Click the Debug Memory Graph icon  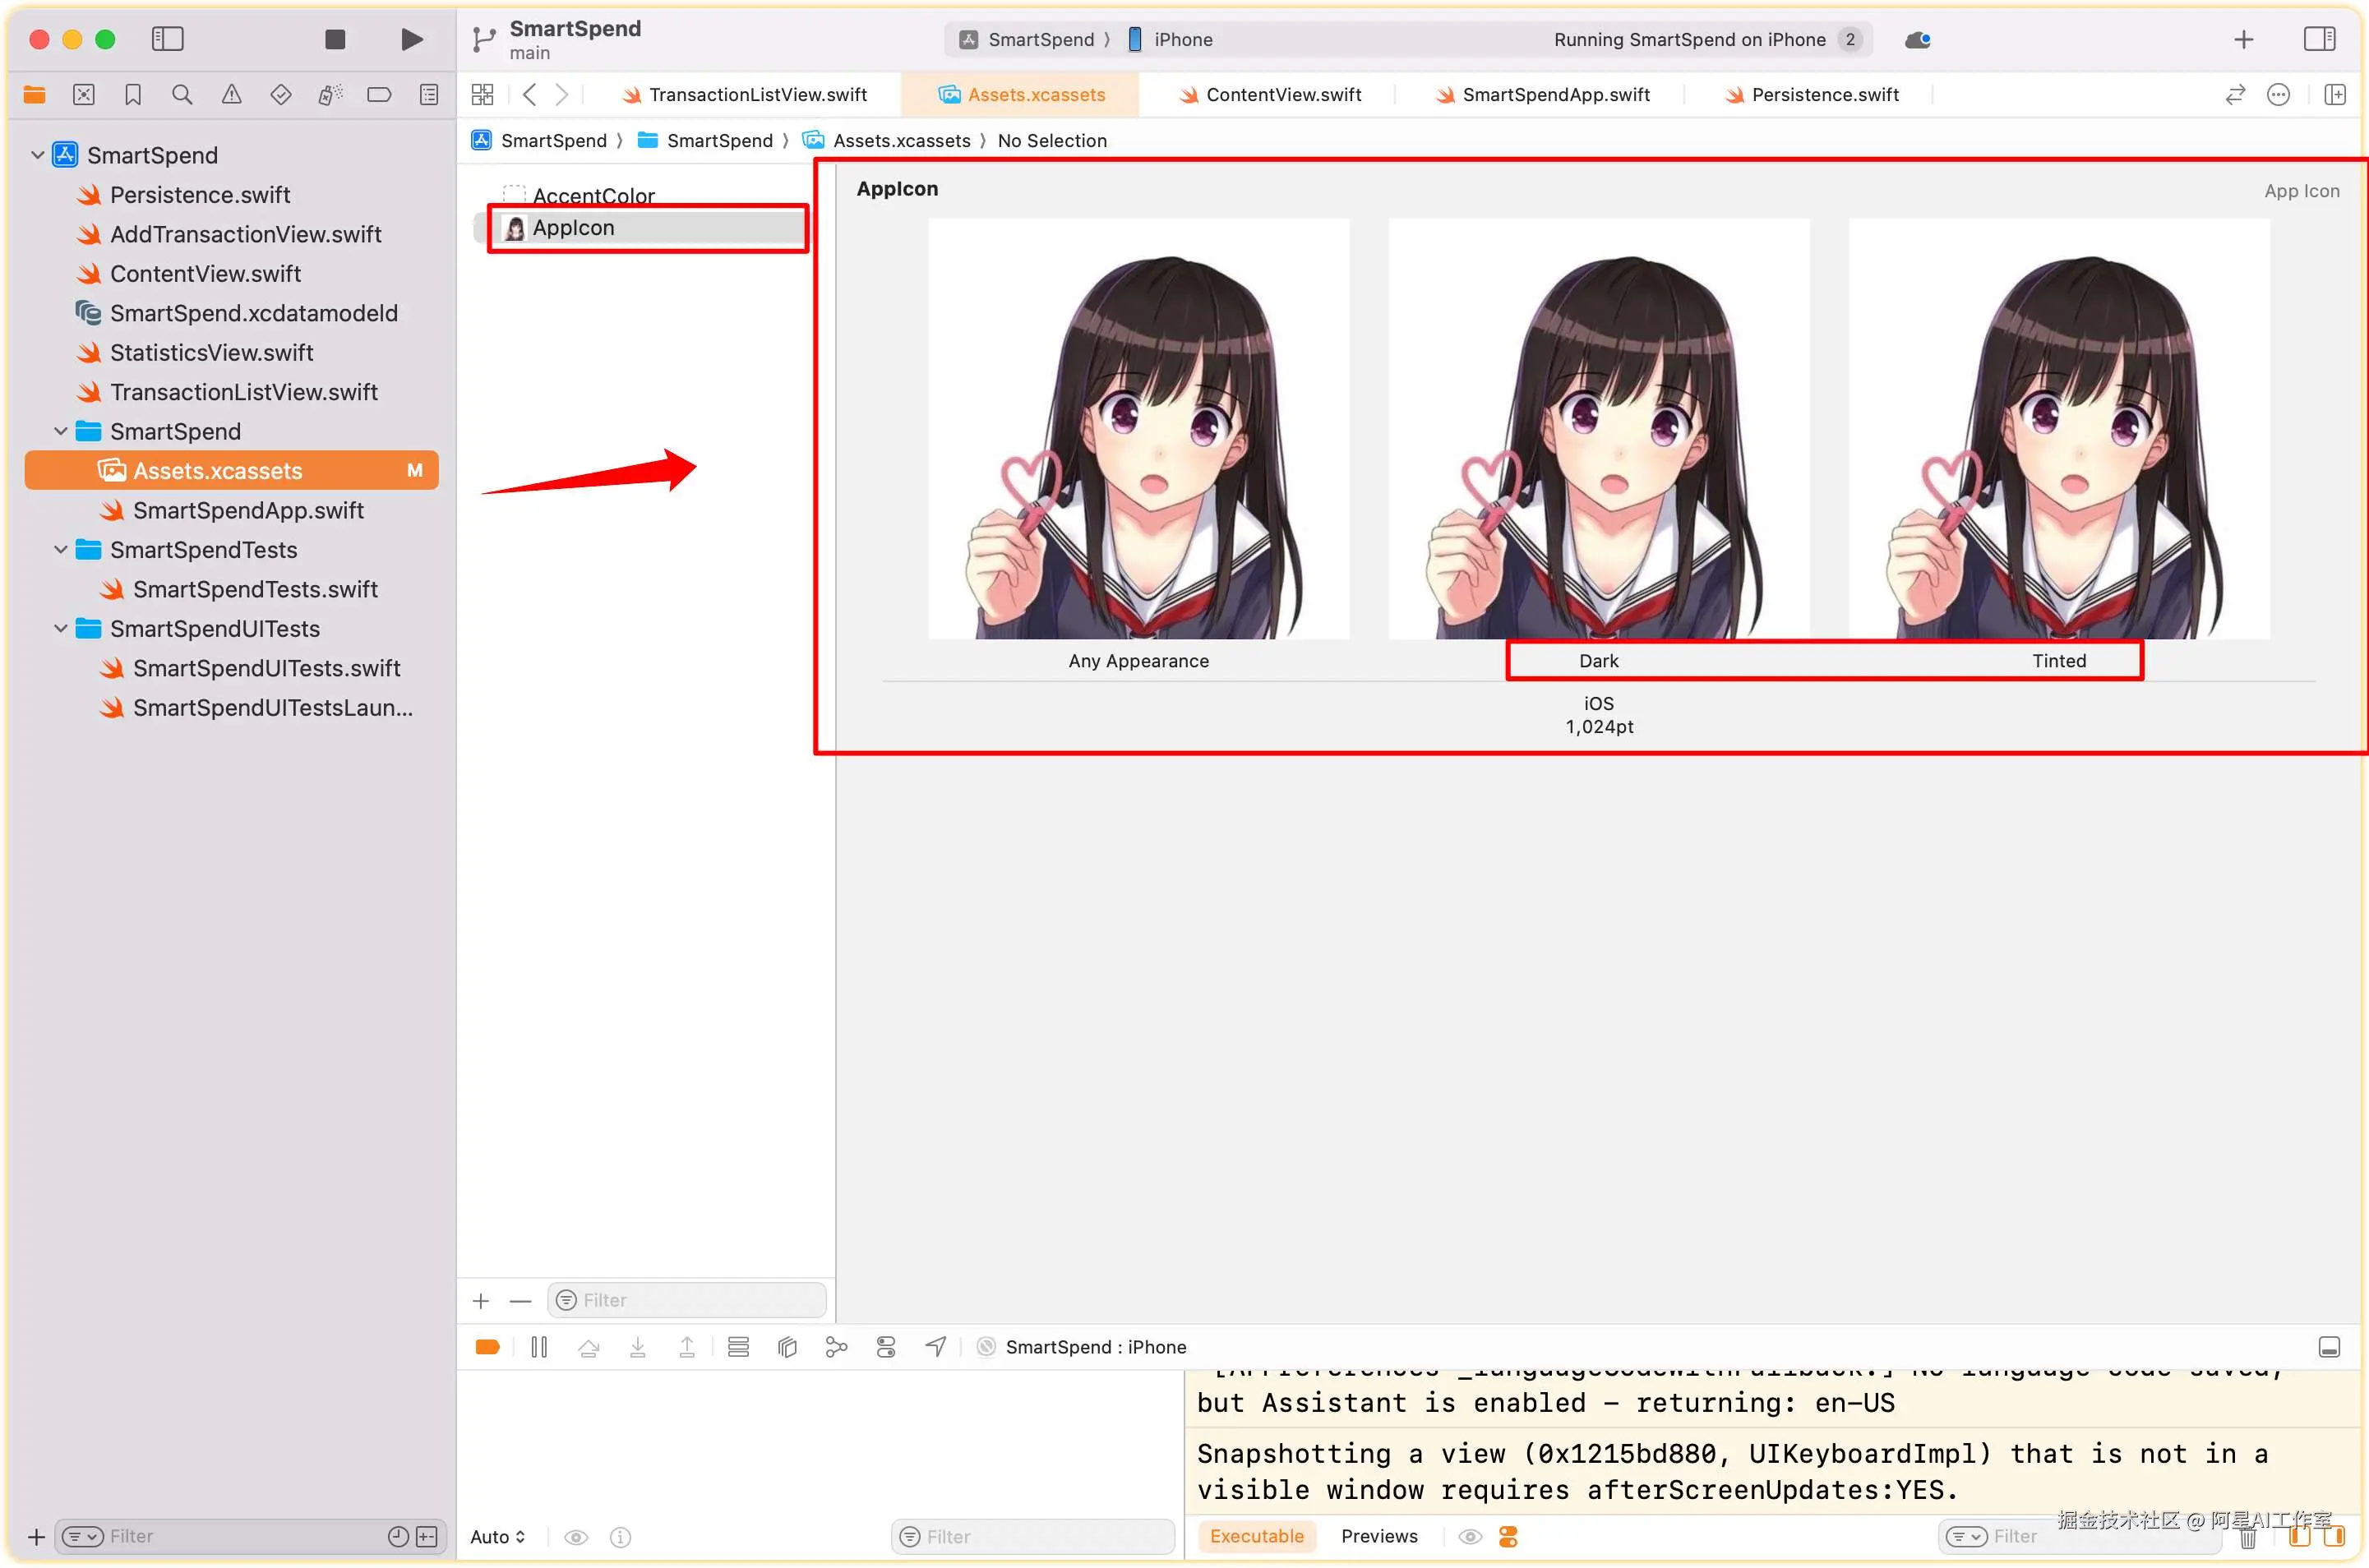pos(836,1347)
